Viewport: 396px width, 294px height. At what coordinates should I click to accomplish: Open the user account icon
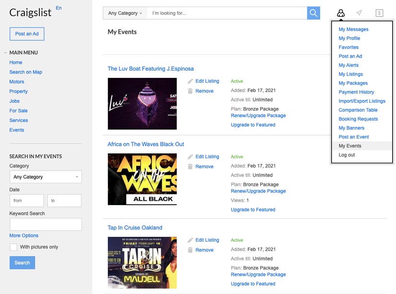click(x=341, y=13)
